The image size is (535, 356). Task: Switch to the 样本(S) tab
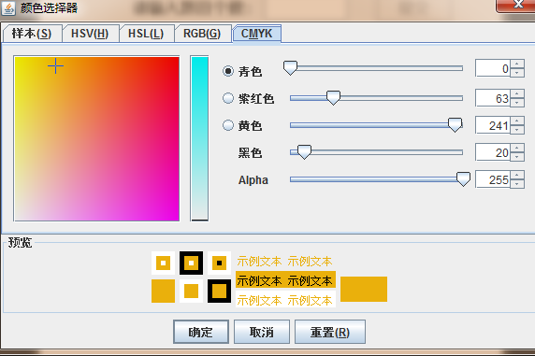[x=32, y=34]
